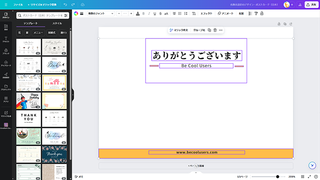Choose the pink house template thumbnail
This screenshot has height=180, width=320.
click(54, 83)
